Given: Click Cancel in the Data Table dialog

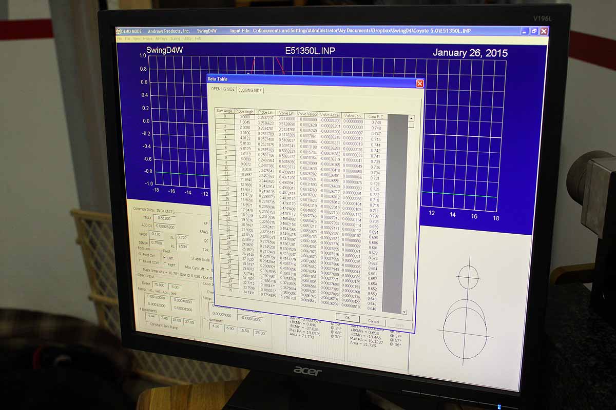Looking at the screenshot, I should click(373, 321).
